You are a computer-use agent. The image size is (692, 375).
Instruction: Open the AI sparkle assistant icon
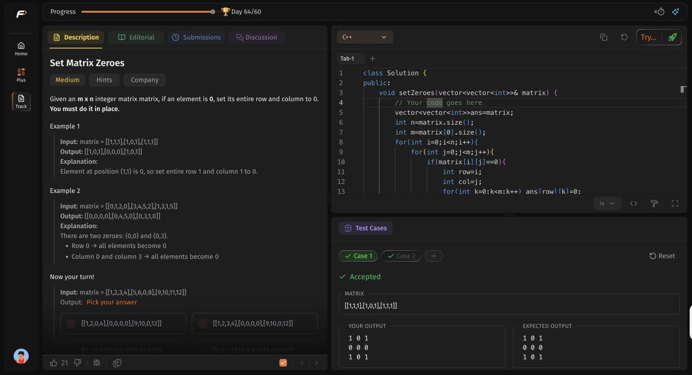675,12
